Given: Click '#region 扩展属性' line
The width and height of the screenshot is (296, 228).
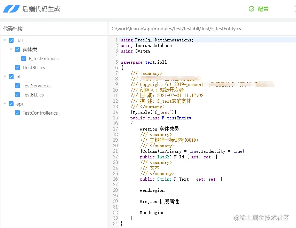Looking at the screenshot, I should click(159, 201).
